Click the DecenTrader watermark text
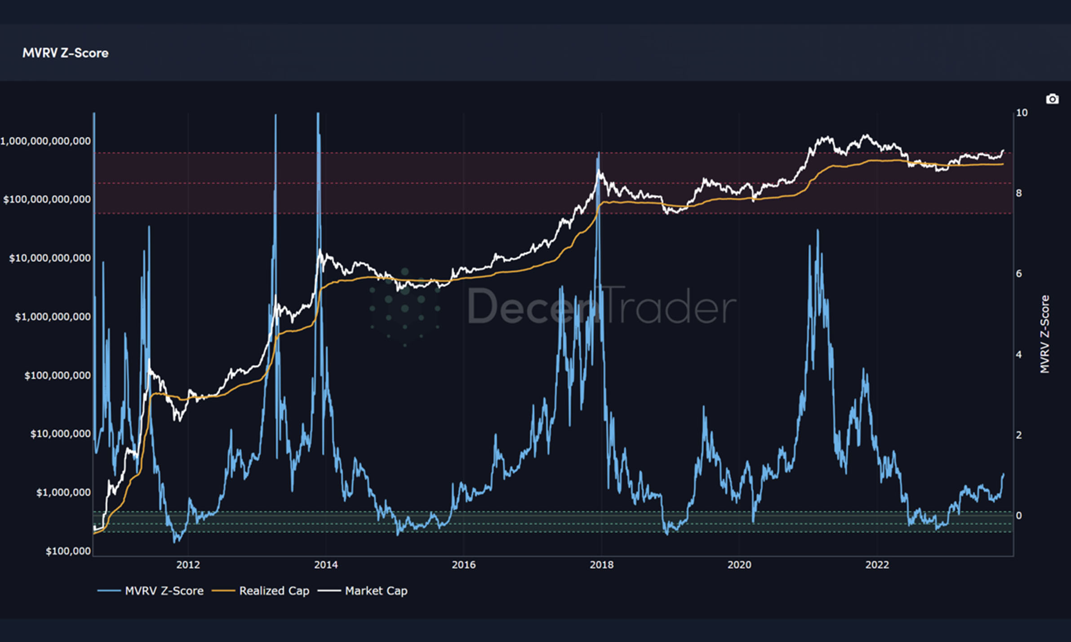The height and width of the screenshot is (642, 1071). pos(601,307)
